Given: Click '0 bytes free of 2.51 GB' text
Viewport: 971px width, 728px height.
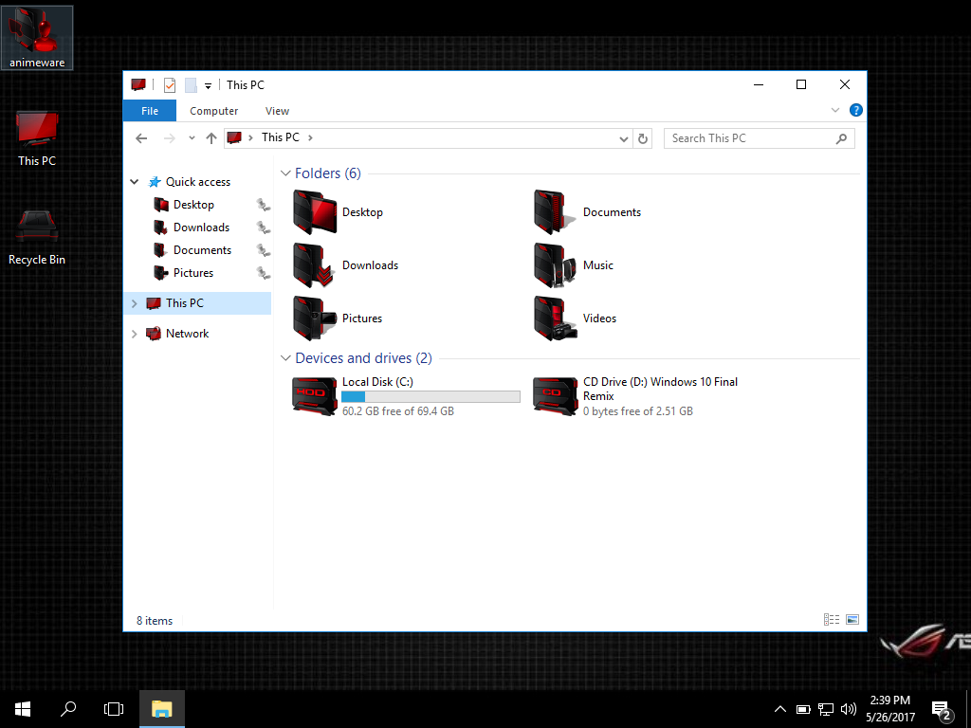Looking at the screenshot, I should click(638, 411).
